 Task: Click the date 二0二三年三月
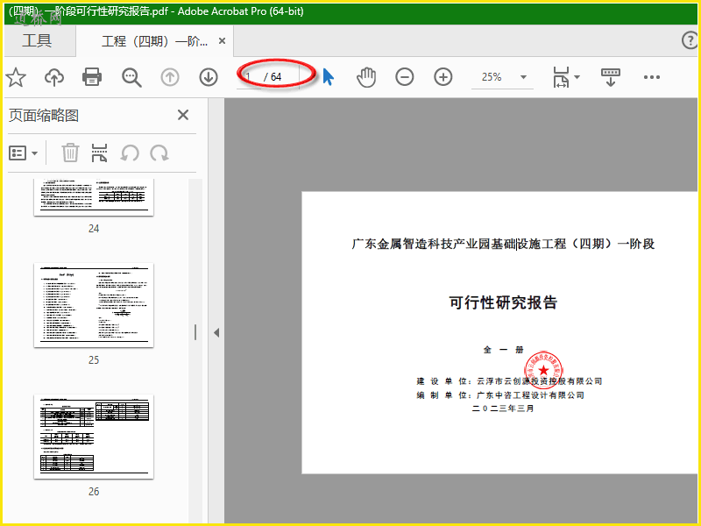tap(503, 409)
